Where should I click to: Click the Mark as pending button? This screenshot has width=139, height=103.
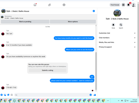click(25, 22)
